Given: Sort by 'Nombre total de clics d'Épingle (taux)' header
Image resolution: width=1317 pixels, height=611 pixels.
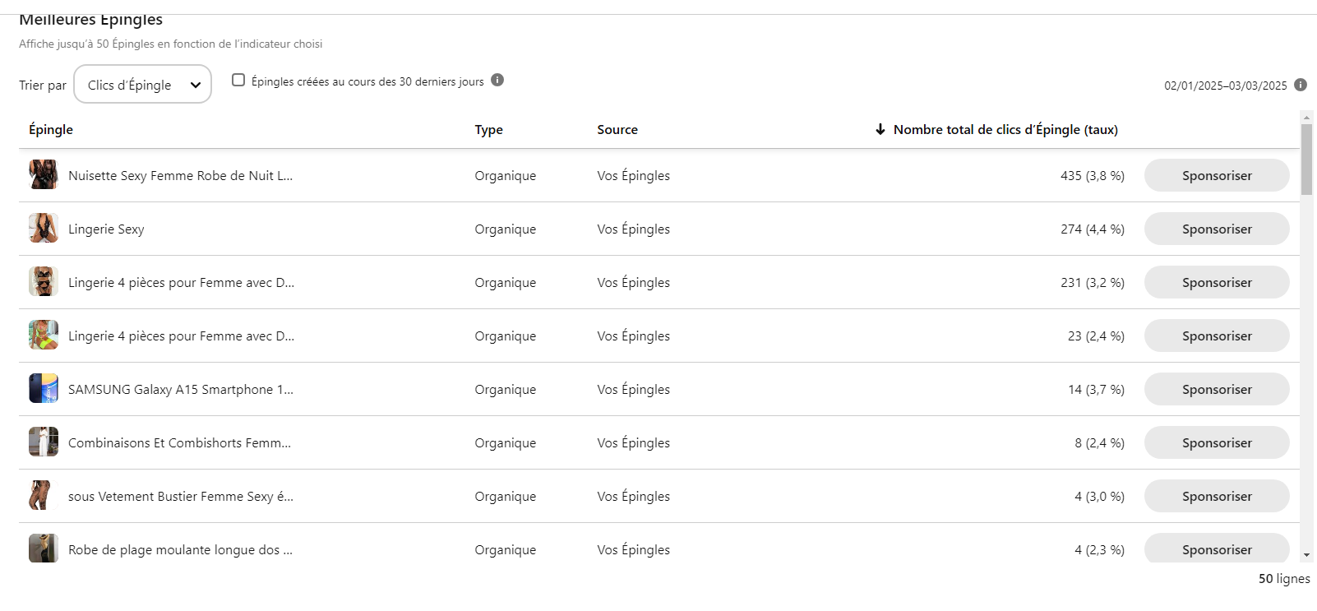Looking at the screenshot, I should pyautogui.click(x=1005, y=129).
